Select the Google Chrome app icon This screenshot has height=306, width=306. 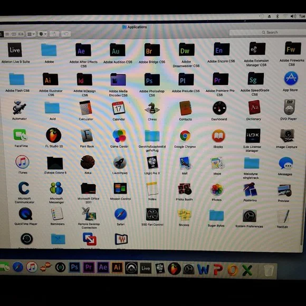click(x=185, y=136)
